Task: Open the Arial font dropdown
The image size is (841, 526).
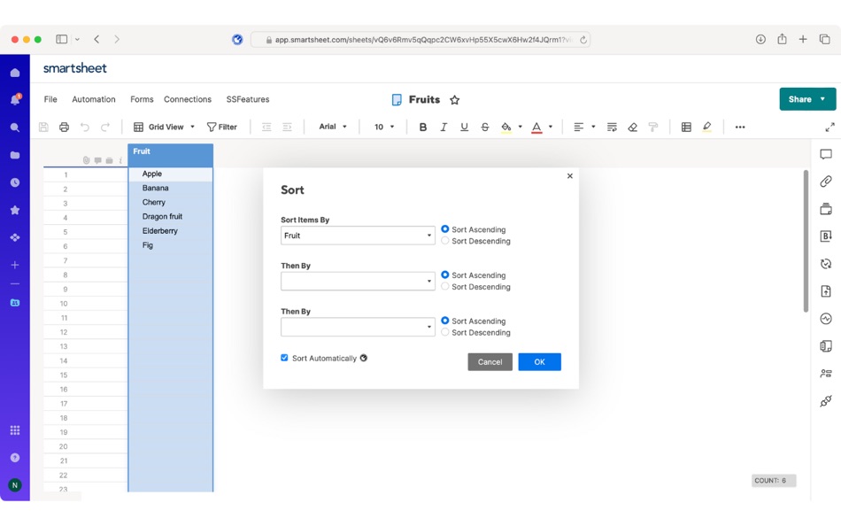Action: 333,127
